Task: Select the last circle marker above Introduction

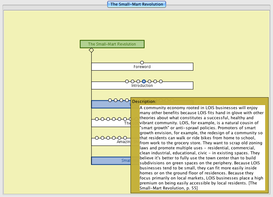Action: tap(161, 82)
